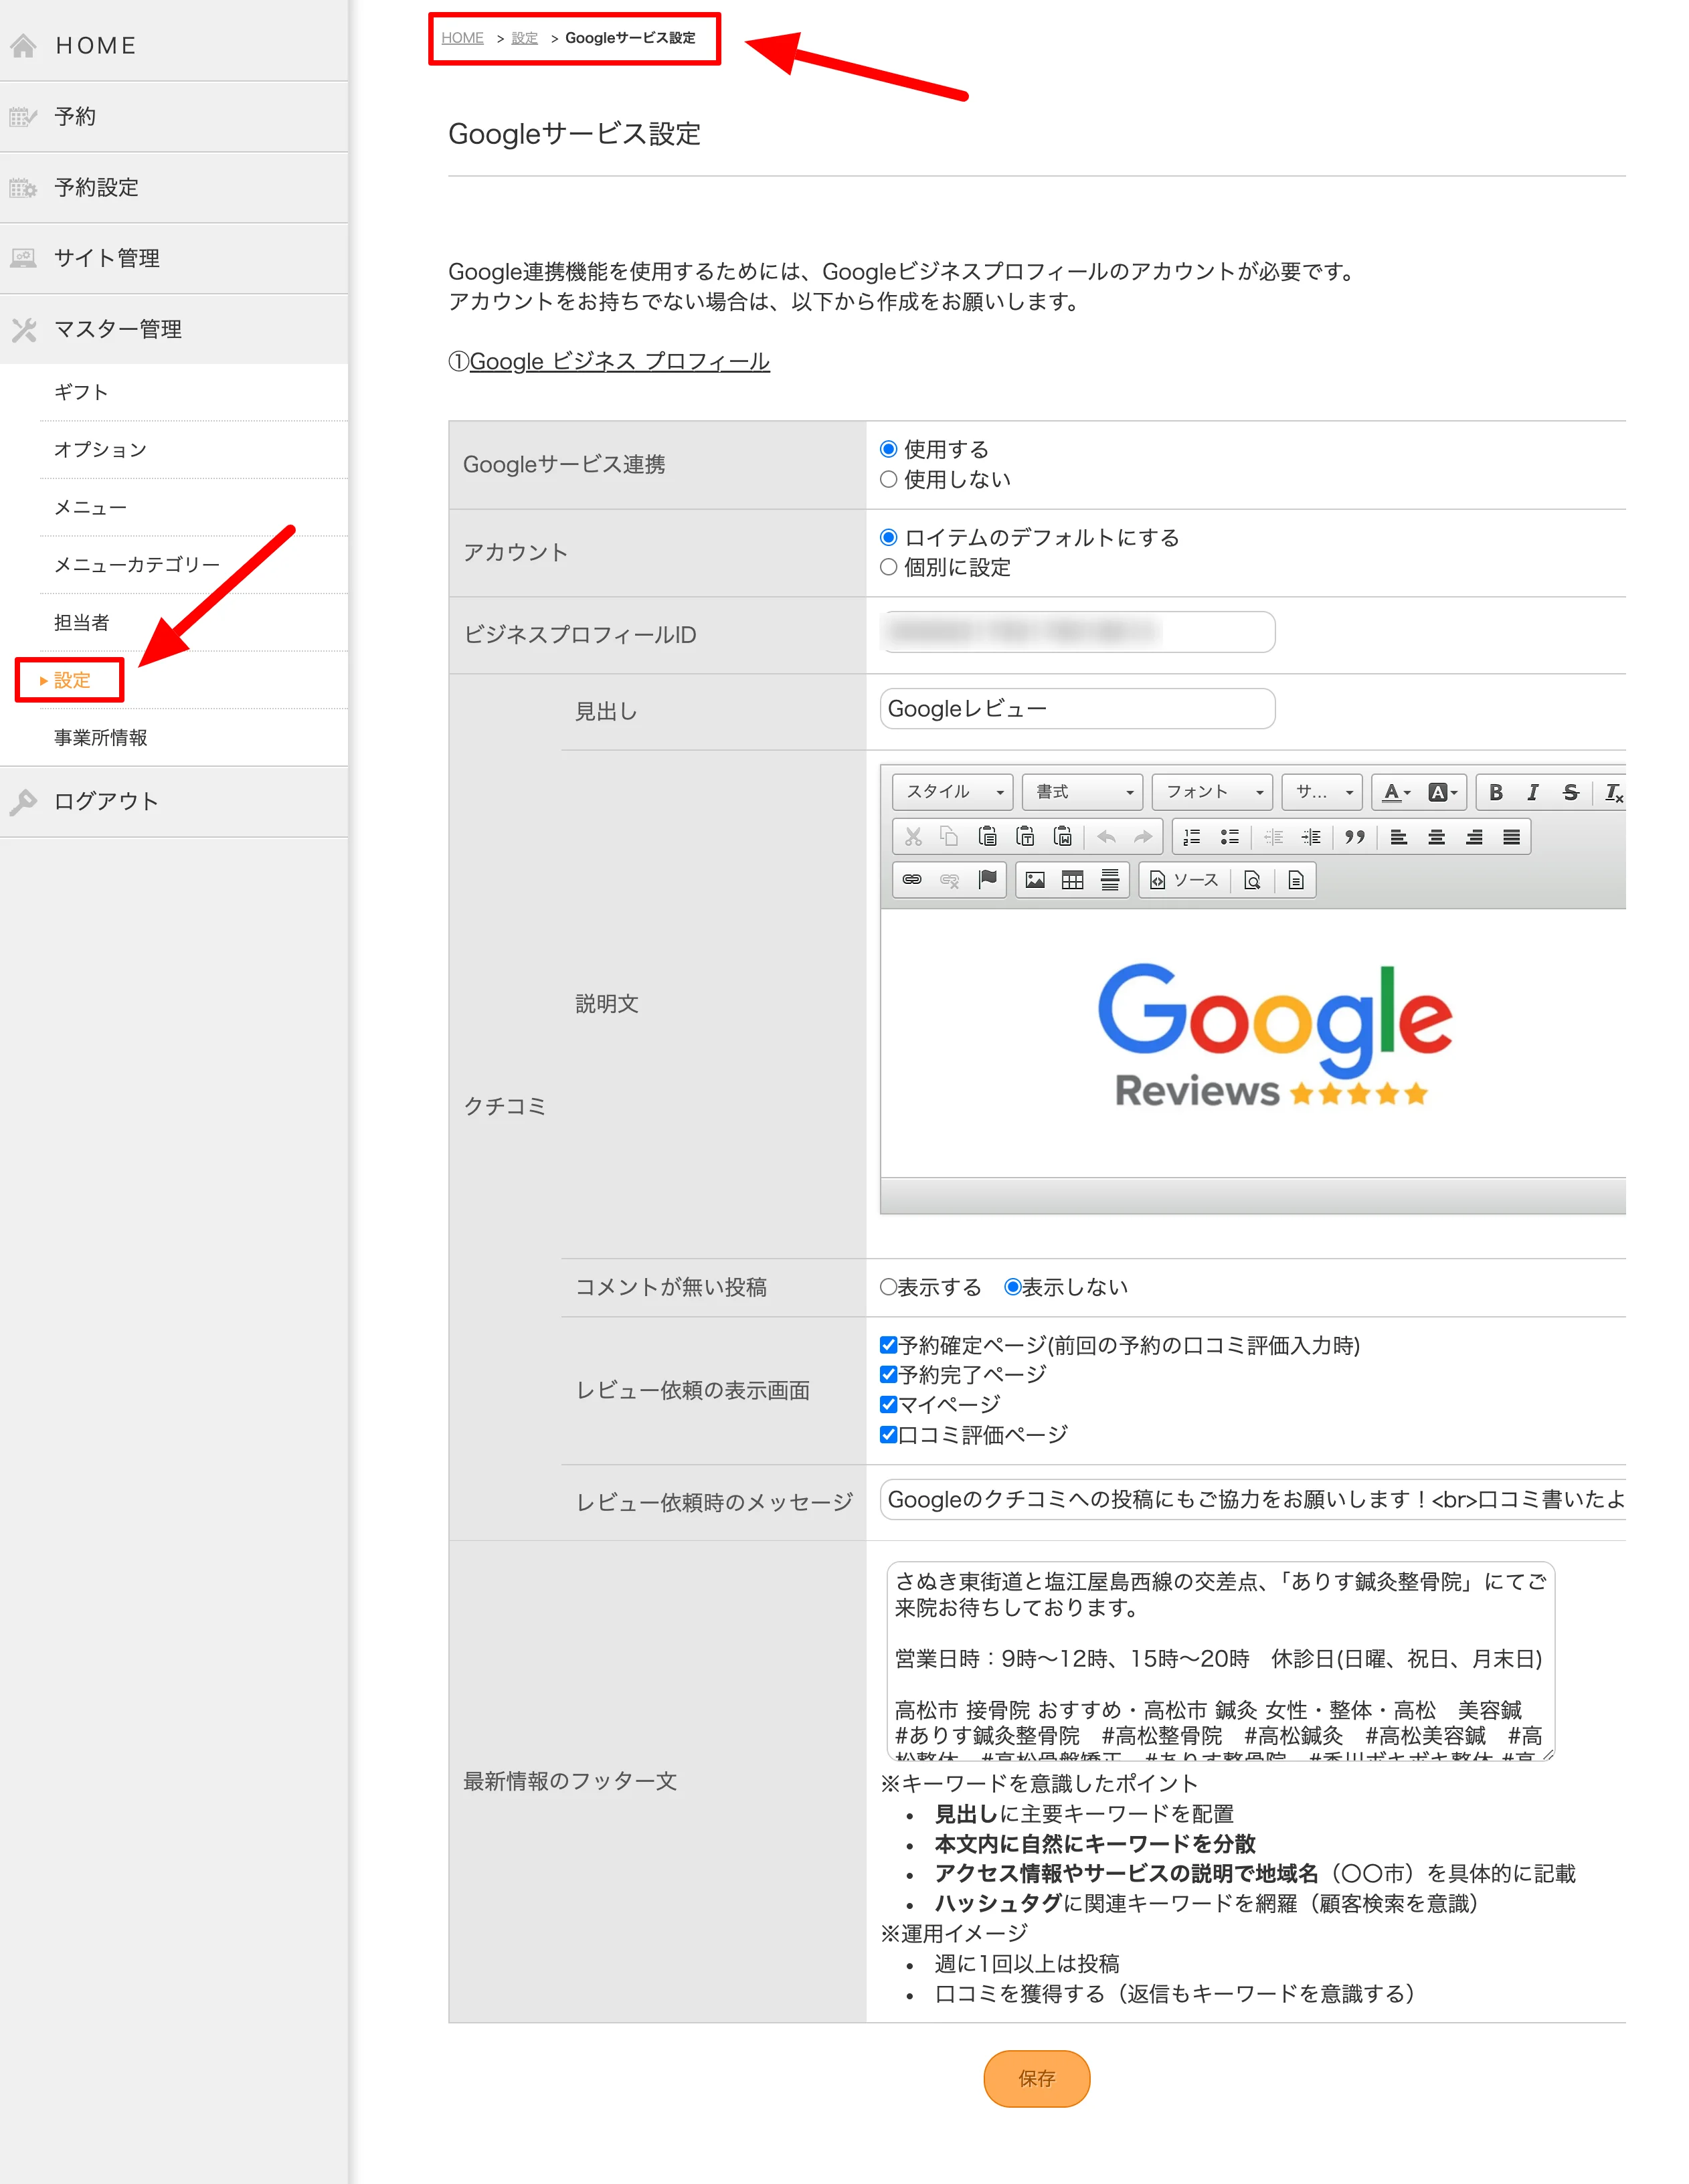Select 表示しない for comment-less posts

coord(1012,1286)
